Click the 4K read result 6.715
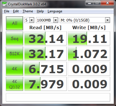Viewport: 116px width, 106px height. coord(45,69)
